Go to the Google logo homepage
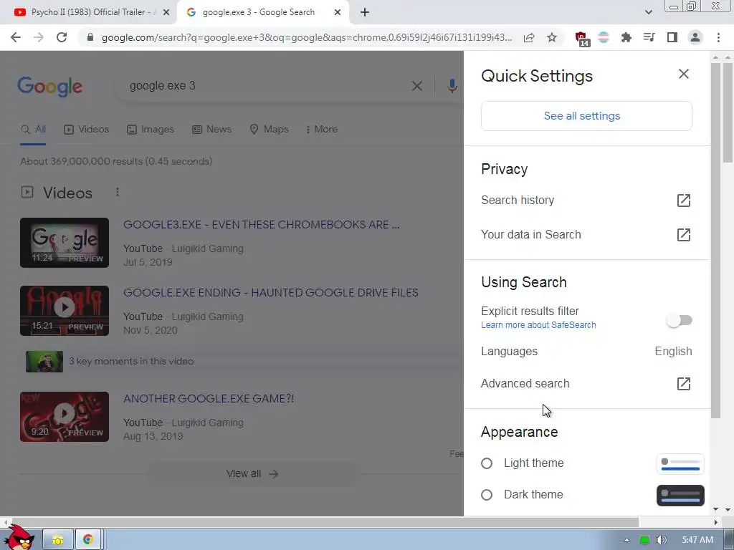 click(x=49, y=87)
